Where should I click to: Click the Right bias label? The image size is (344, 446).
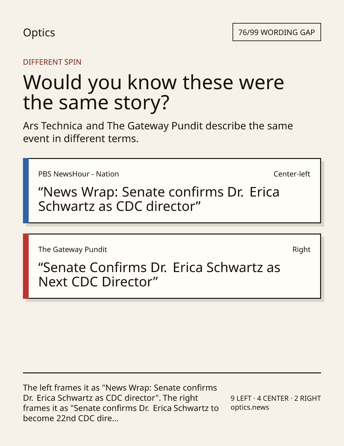tap(301, 249)
